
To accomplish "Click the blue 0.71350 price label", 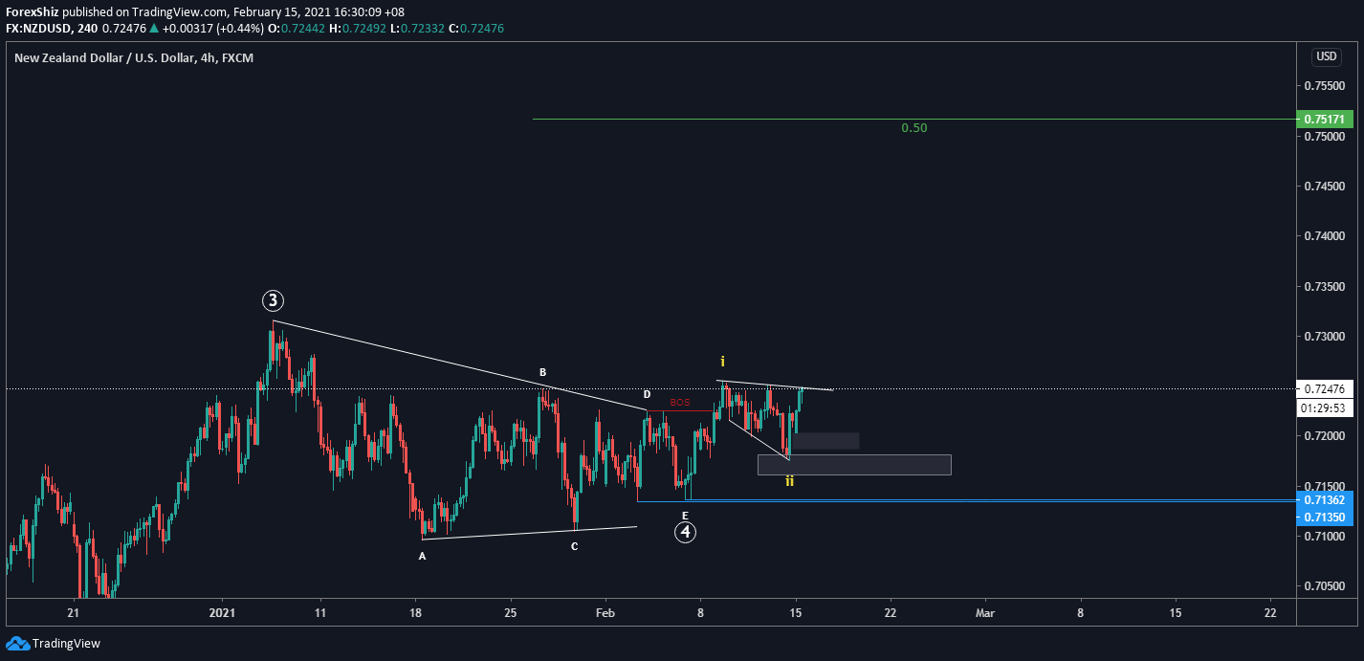I will [x=1325, y=517].
